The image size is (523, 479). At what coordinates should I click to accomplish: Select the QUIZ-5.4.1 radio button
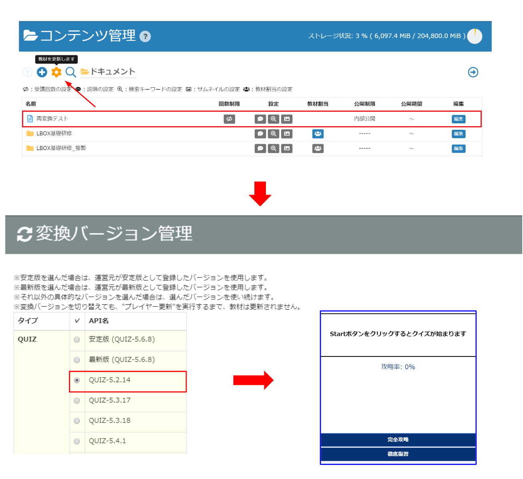(x=77, y=441)
